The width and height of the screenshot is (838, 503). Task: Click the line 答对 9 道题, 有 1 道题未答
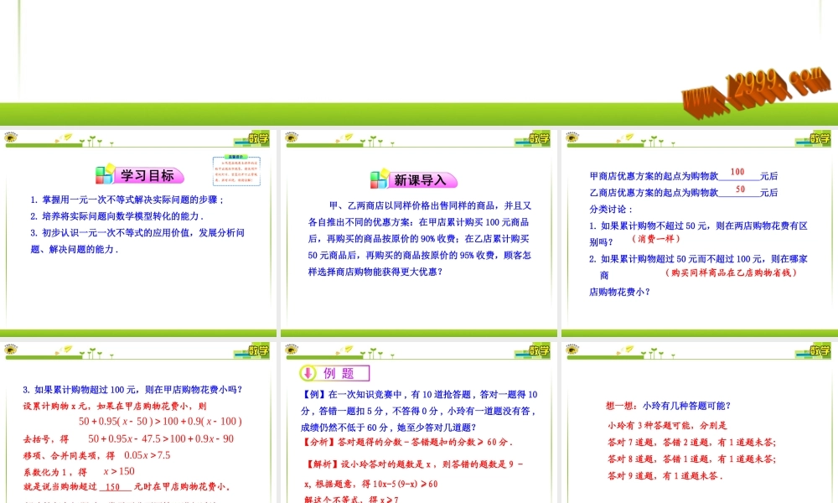pos(665,475)
